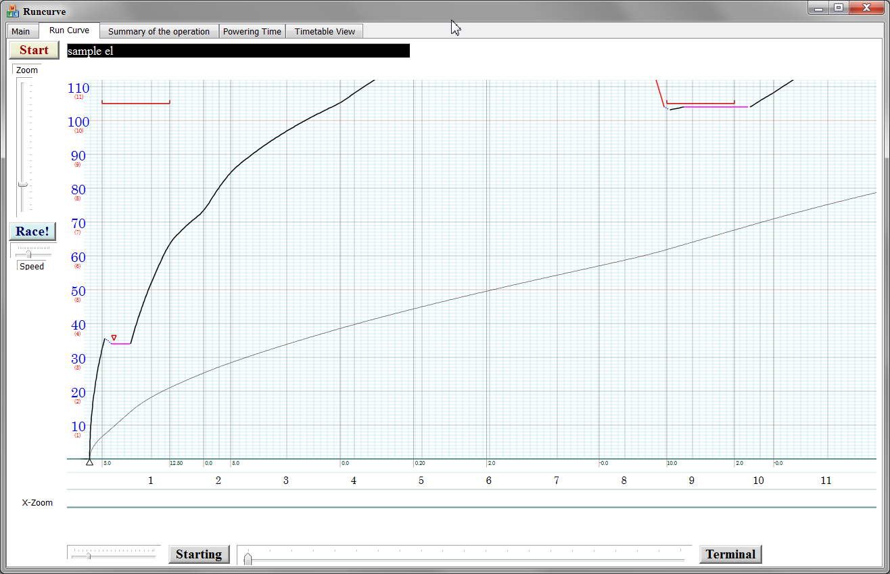Screen dimensions: 890x574
Task: Click distance label 1 on axis
Action: (x=151, y=481)
